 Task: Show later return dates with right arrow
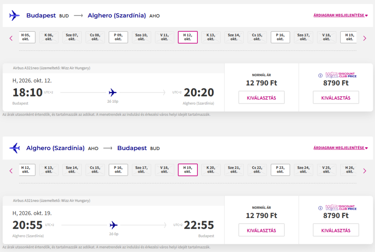click(364, 171)
